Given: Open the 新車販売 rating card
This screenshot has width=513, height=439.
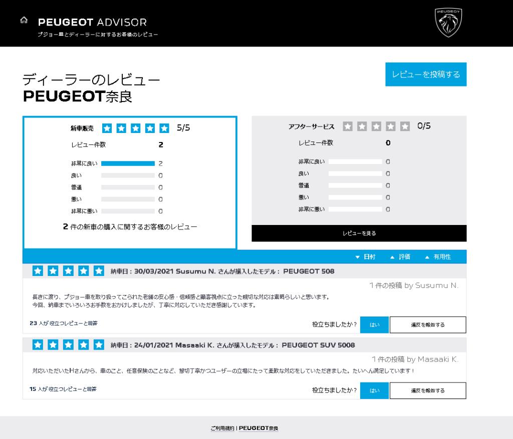Looking at the screenshot, I should click(130, 182).
